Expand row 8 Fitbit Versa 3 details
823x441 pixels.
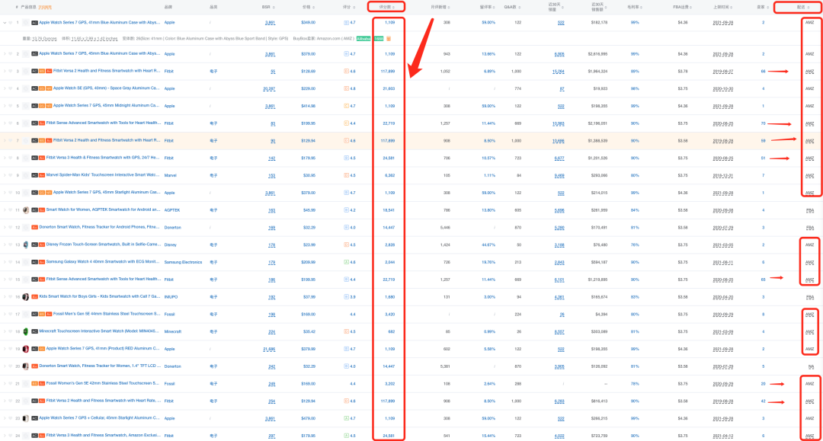pos(5,158)
